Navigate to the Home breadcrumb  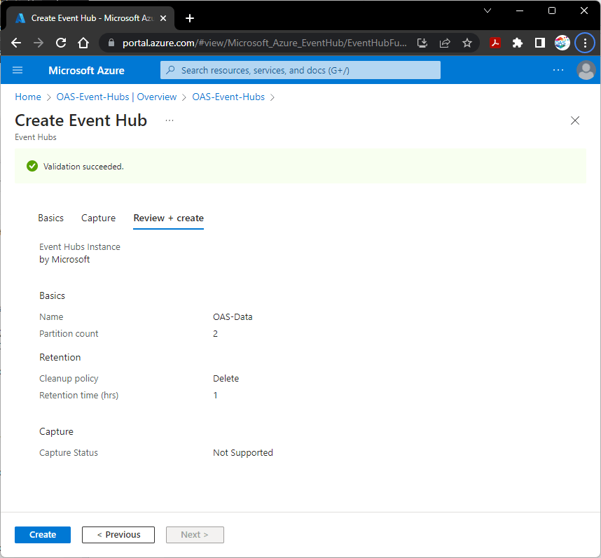coord(27,97)
